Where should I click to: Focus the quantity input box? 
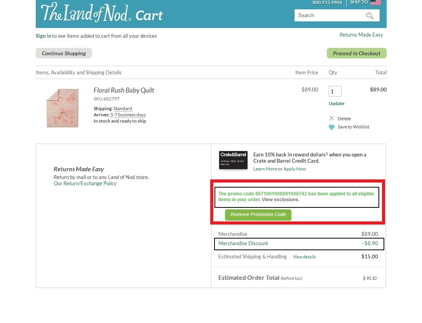coord(335,91)
